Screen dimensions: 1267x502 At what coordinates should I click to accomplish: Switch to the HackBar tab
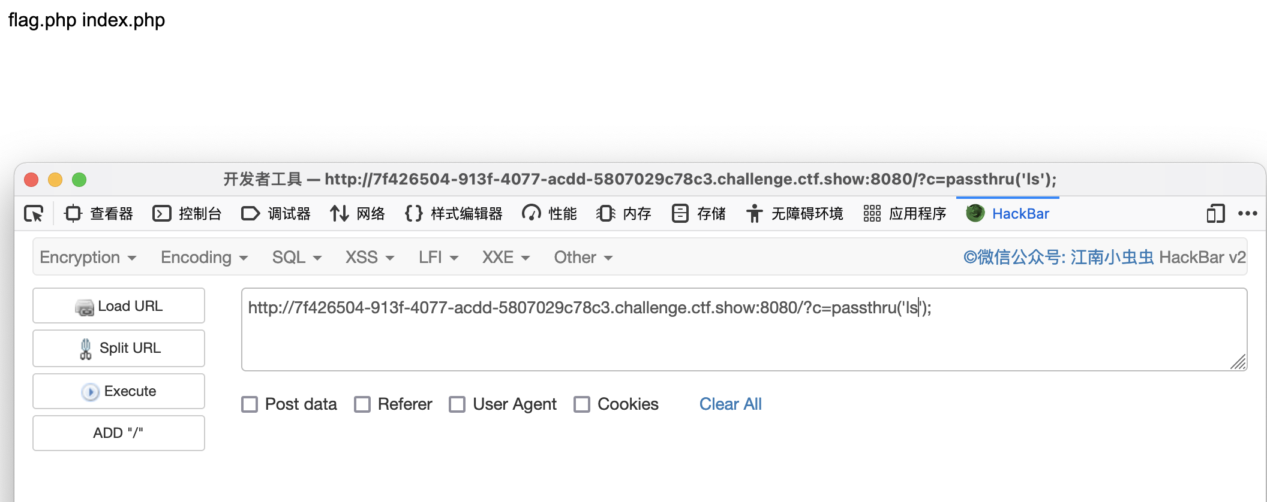tap(1008, 213)
